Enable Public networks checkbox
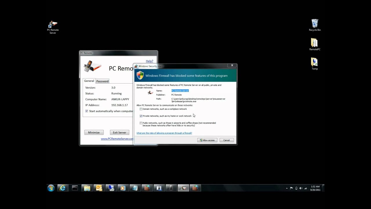This screenshot has width=371, height=209. (x=141, y=123)
